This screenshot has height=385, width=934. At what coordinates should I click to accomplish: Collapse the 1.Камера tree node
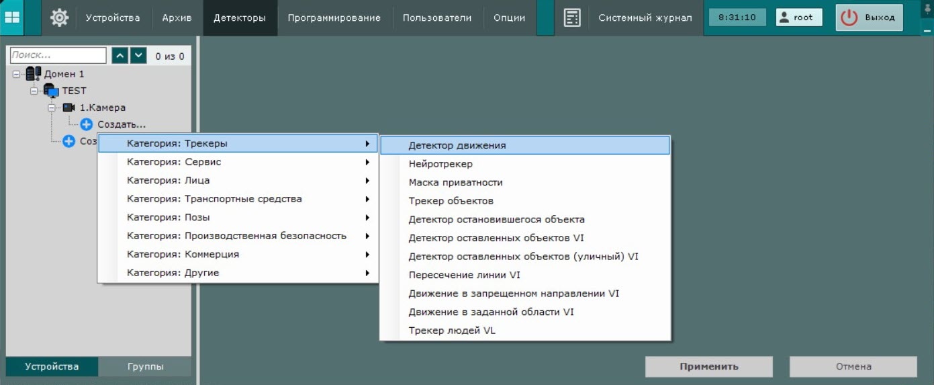pyautogui.click(x=52, y=108)
